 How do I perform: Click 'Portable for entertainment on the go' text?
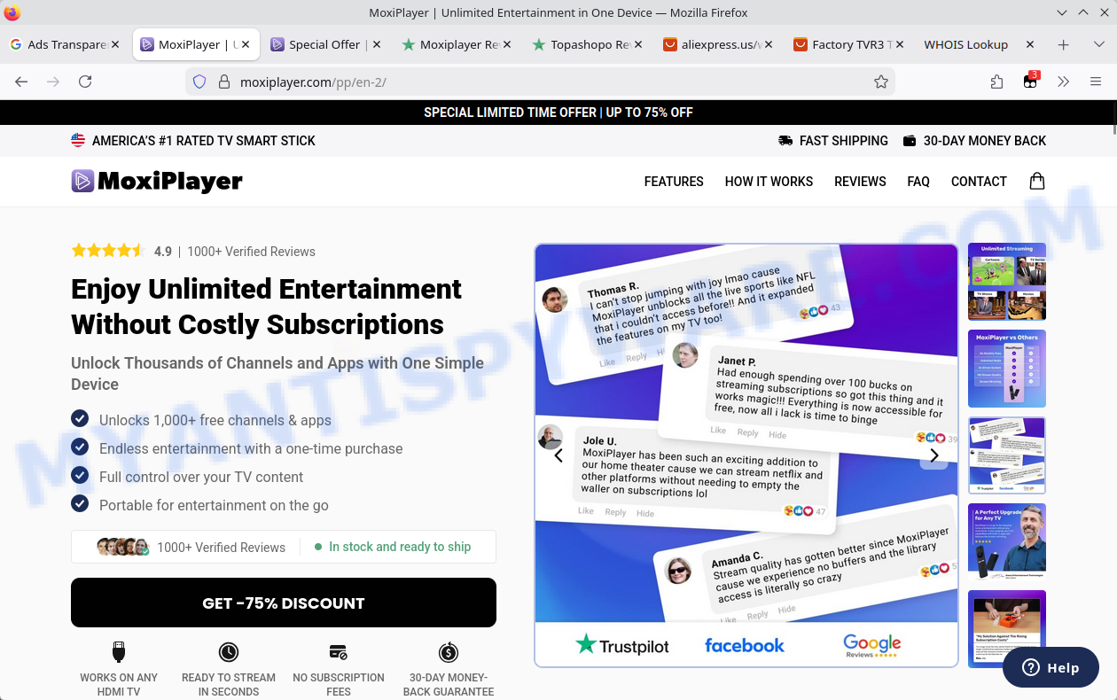214,505
